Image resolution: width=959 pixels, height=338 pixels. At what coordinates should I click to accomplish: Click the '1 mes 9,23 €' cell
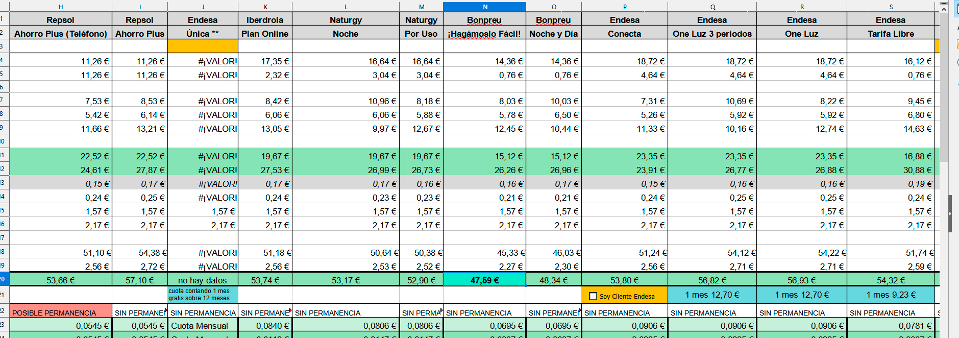coord(891,295)
